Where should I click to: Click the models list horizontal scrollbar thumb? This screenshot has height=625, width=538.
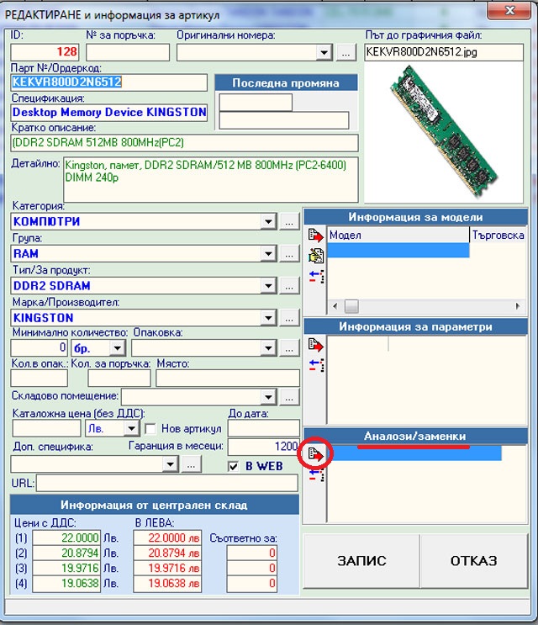(351, 306)
